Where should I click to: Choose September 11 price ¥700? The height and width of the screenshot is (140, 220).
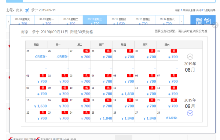point(107,94)
